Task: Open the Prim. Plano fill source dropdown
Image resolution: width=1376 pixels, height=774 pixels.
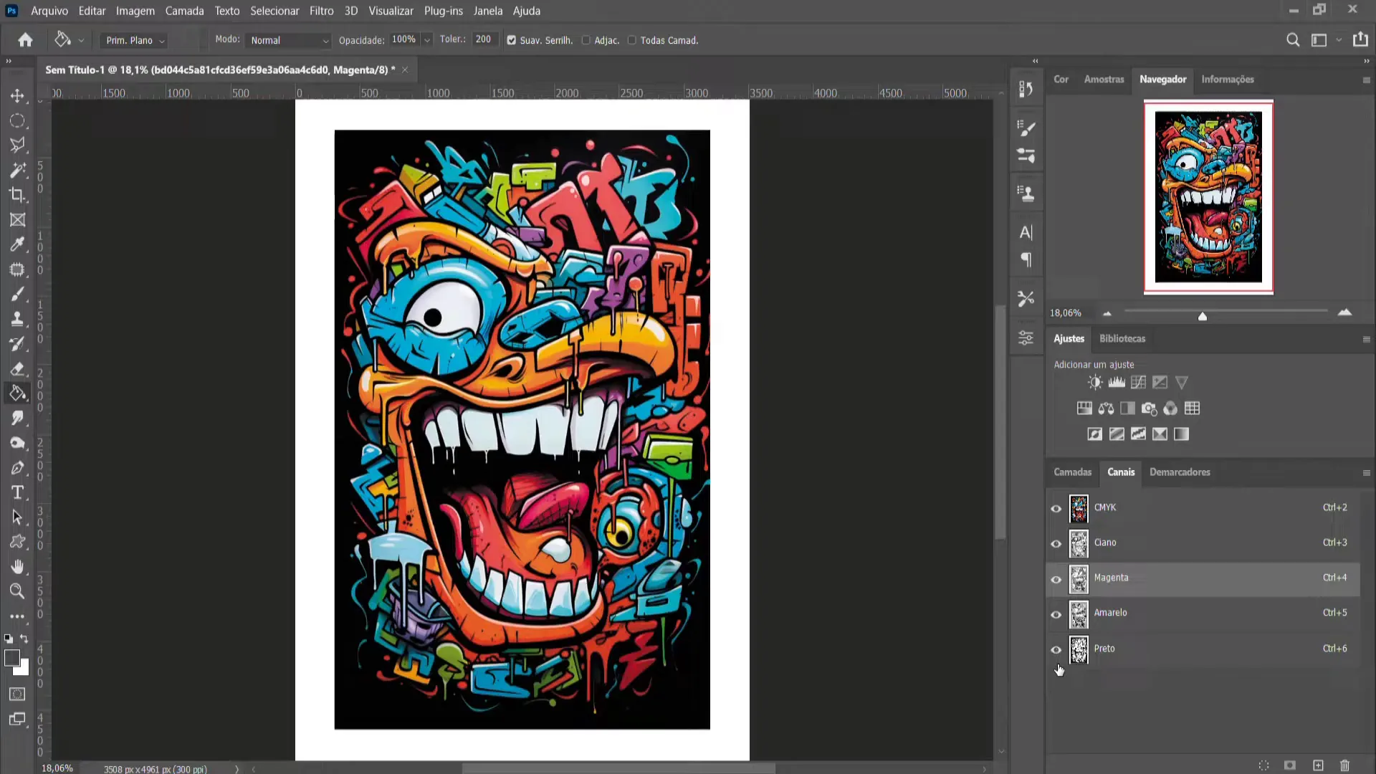Action: (135, 41)
